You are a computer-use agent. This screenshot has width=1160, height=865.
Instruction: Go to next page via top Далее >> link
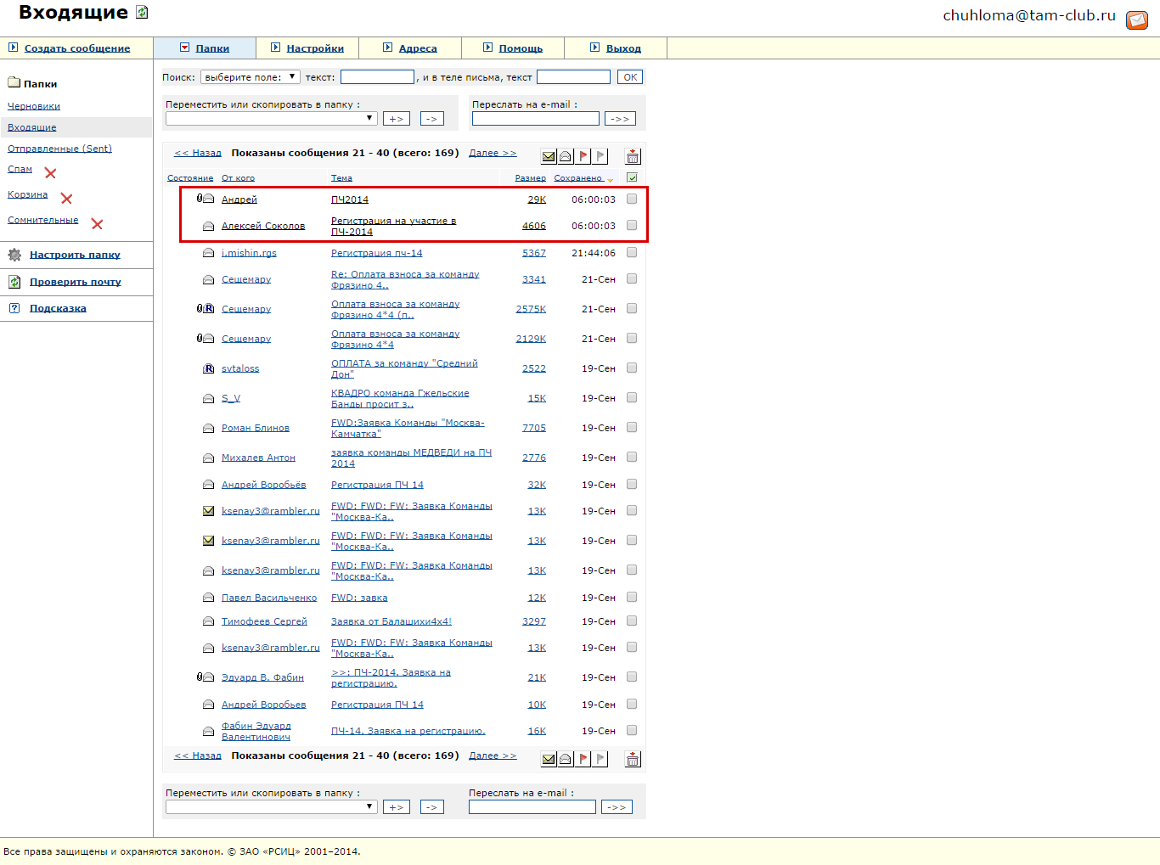click(493, 153)
